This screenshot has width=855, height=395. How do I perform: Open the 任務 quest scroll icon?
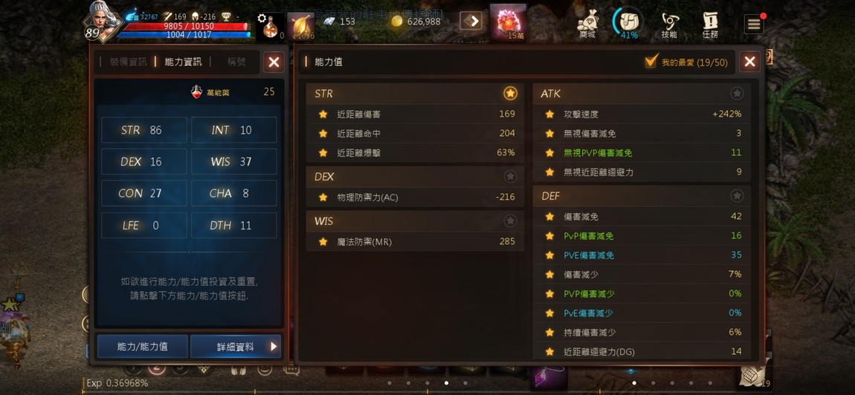(710, 25)
